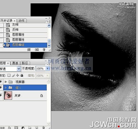
Task: Select the 背景 layer name
Action: click(x=17, y=96)
